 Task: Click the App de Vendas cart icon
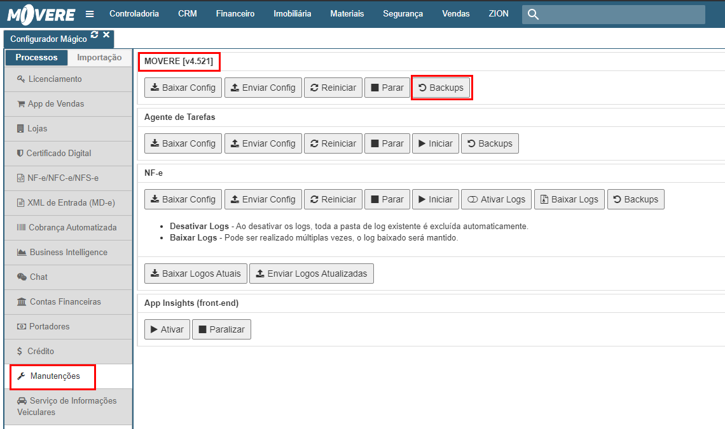point(21,104)
